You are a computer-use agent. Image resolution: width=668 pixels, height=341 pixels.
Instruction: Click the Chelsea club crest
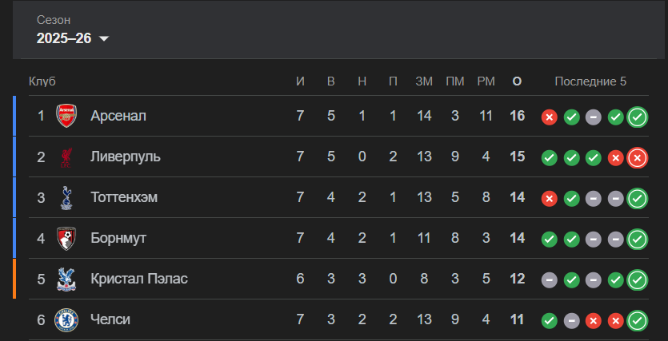[66, 320]
